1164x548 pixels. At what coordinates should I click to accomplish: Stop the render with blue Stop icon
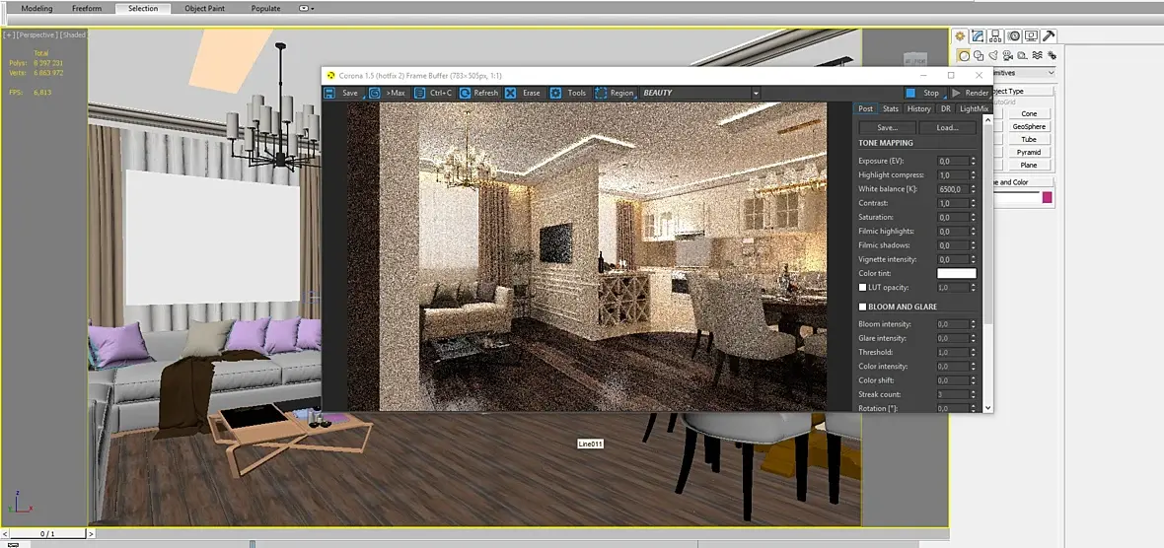[910, 93]
